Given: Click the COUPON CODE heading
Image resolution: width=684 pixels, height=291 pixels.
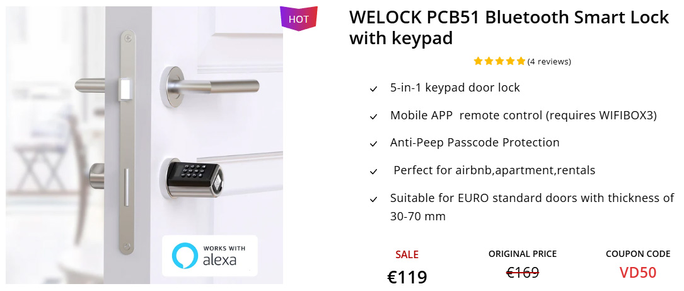Looking at the screenshot, I should 637,254.
